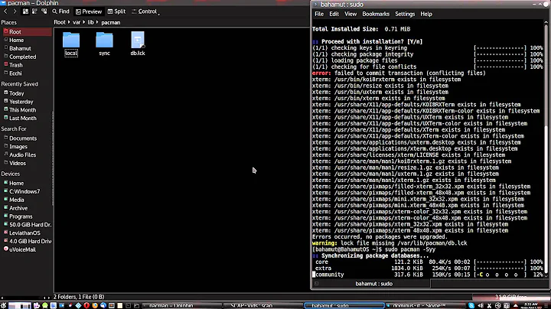Click var in the breadcrumb path
The height and width of the screenshot is (309, 551).
point(77,22)
